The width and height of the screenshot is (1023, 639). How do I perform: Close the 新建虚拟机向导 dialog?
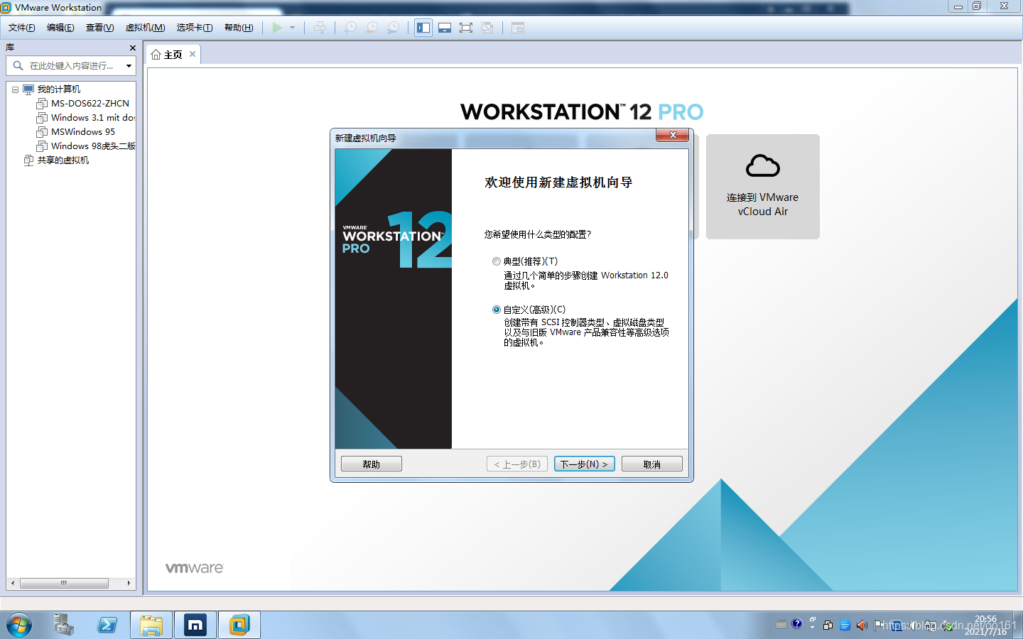tap(672, 135)
